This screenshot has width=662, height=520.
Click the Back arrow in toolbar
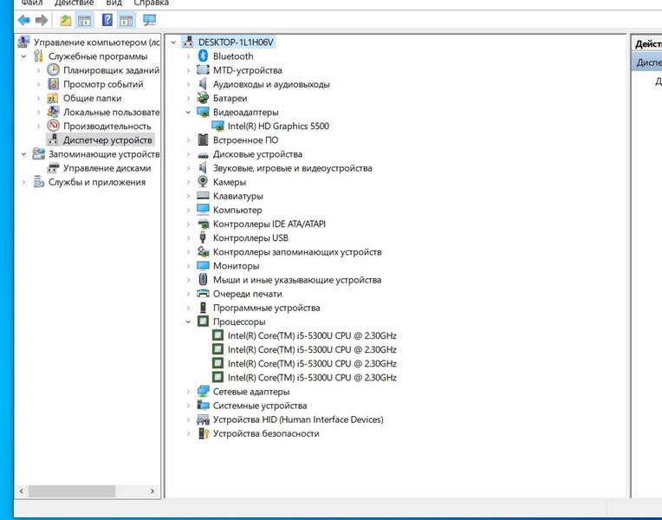pyautogui.click(x=23, y=20)
